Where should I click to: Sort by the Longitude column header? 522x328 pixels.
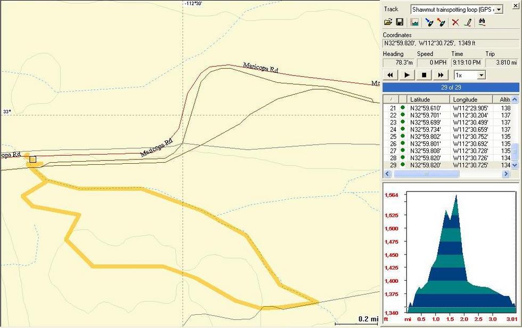(471, 99)
